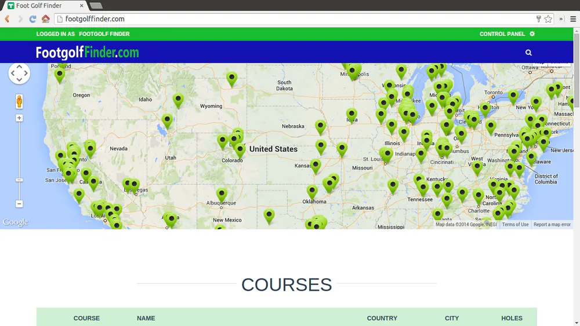Reload the page with the refresh icon

click(x=32, y=19)
